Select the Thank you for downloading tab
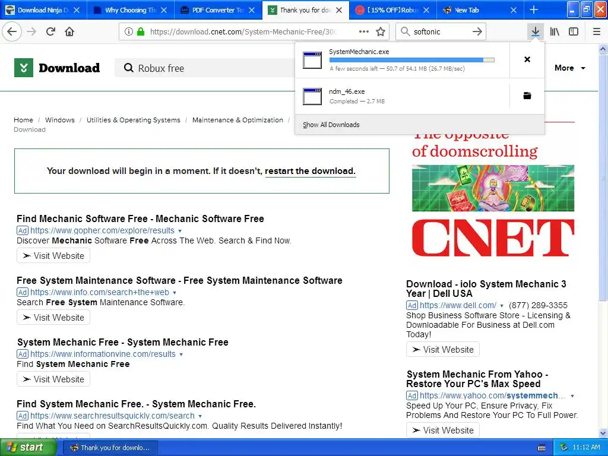 click(x=306, y=10)
